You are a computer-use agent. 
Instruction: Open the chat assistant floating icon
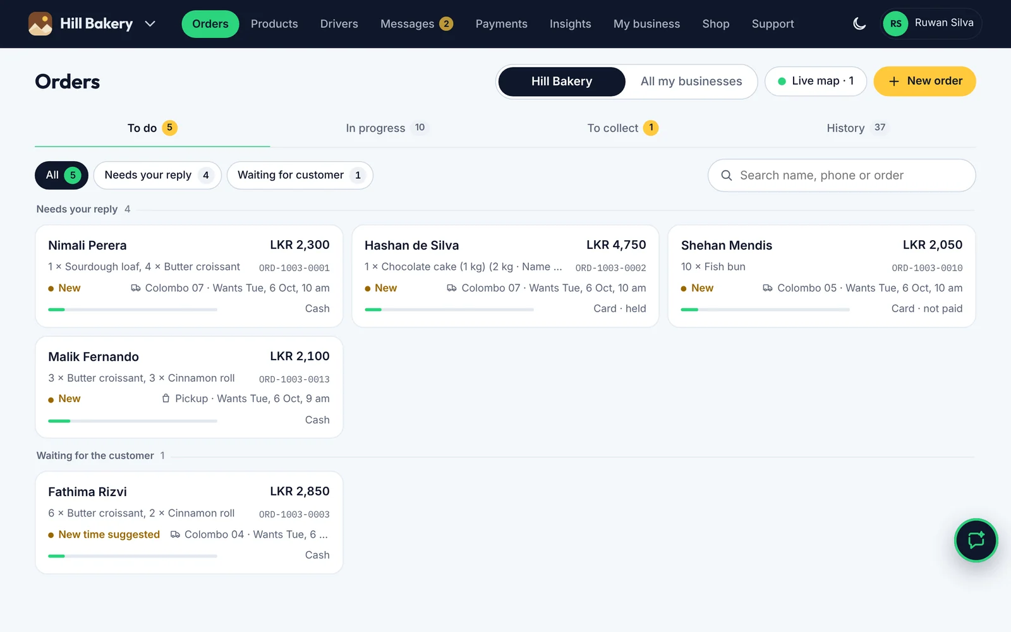click(976, 540)
